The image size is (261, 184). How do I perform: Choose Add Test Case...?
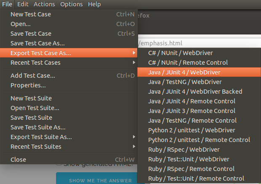point(69,76)
